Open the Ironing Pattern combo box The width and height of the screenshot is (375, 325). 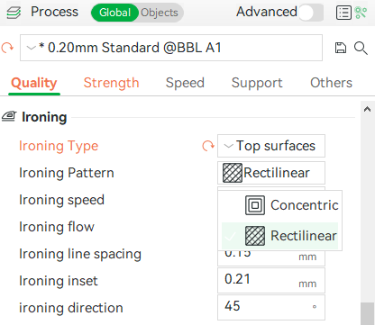(x=271, y=173)
